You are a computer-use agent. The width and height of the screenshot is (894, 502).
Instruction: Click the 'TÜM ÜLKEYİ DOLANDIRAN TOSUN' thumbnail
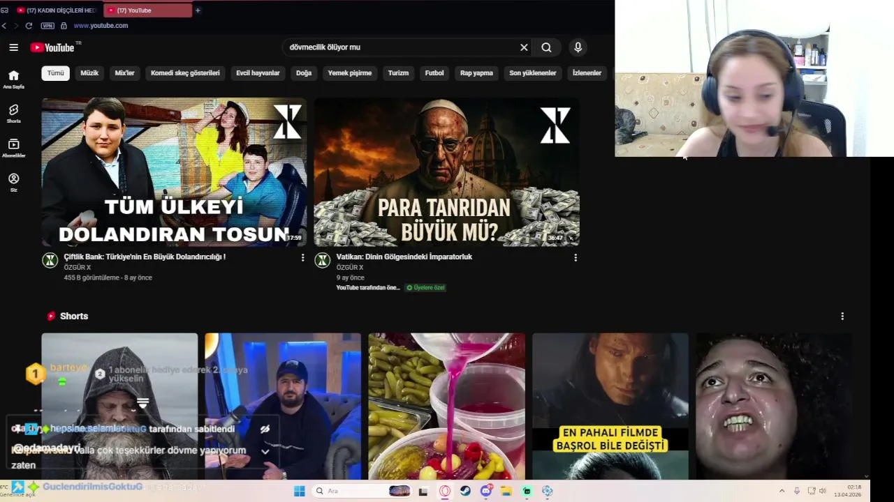174,172
